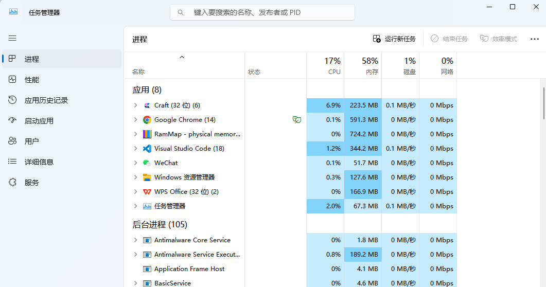Select the Application Frame Host process name
This screenshot has width=546, height=287.
click(189, 269)
